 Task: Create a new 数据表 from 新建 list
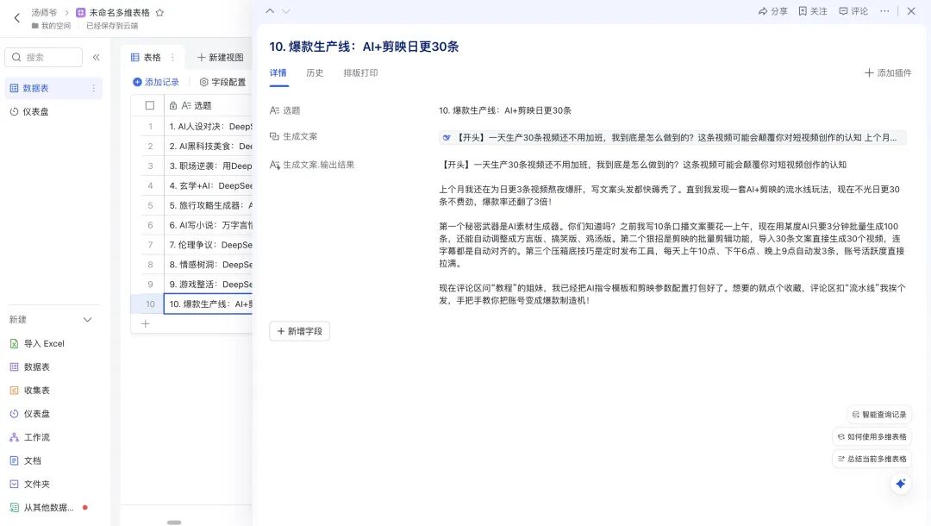coord(30,366)
